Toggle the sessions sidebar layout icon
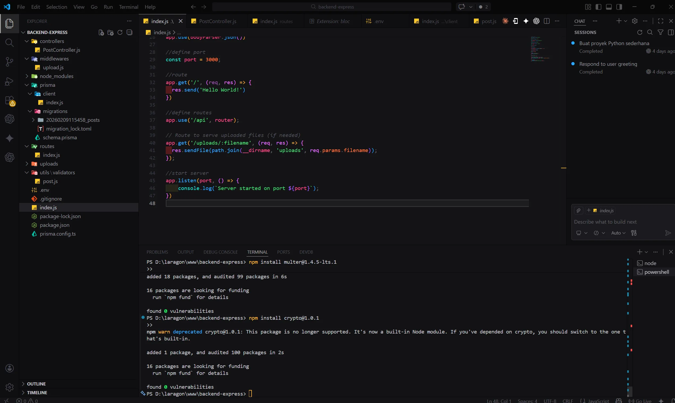675x403 pixels. (671, 32)
